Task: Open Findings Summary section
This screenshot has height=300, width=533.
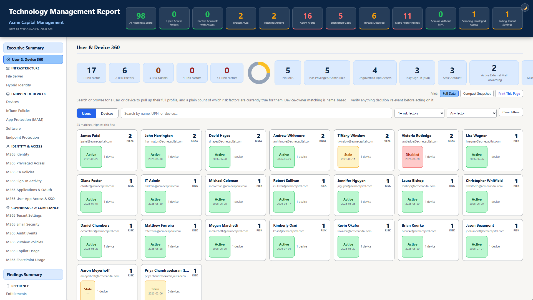Action: tap(33, 274)
